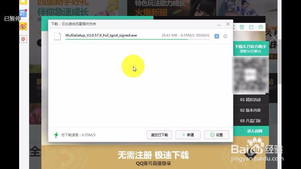Open mail @ sidebar icon
301x169 pixels.
23,39
